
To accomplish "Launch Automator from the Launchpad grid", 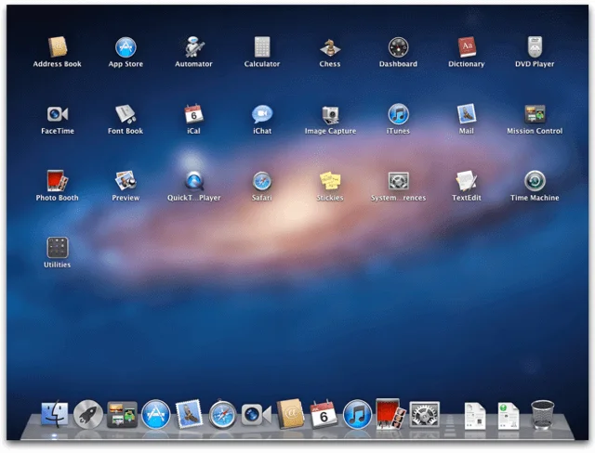I will tap(193, 47).
